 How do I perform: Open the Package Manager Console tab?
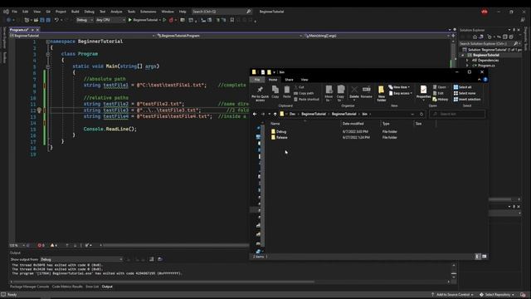(x=30, y=287)
